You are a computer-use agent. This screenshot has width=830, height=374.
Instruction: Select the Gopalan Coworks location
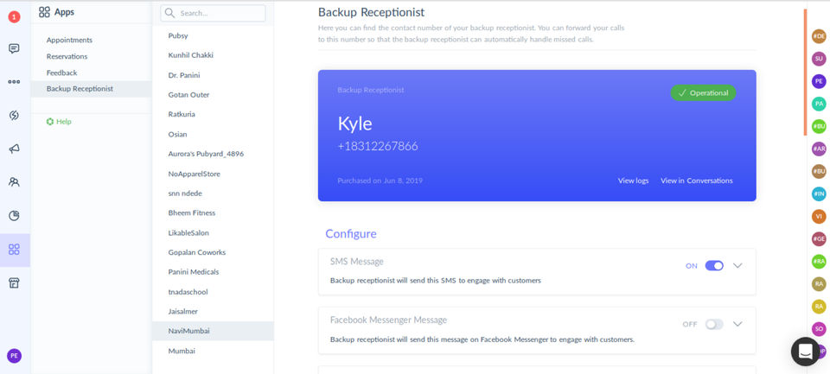[x=196, y=252]
